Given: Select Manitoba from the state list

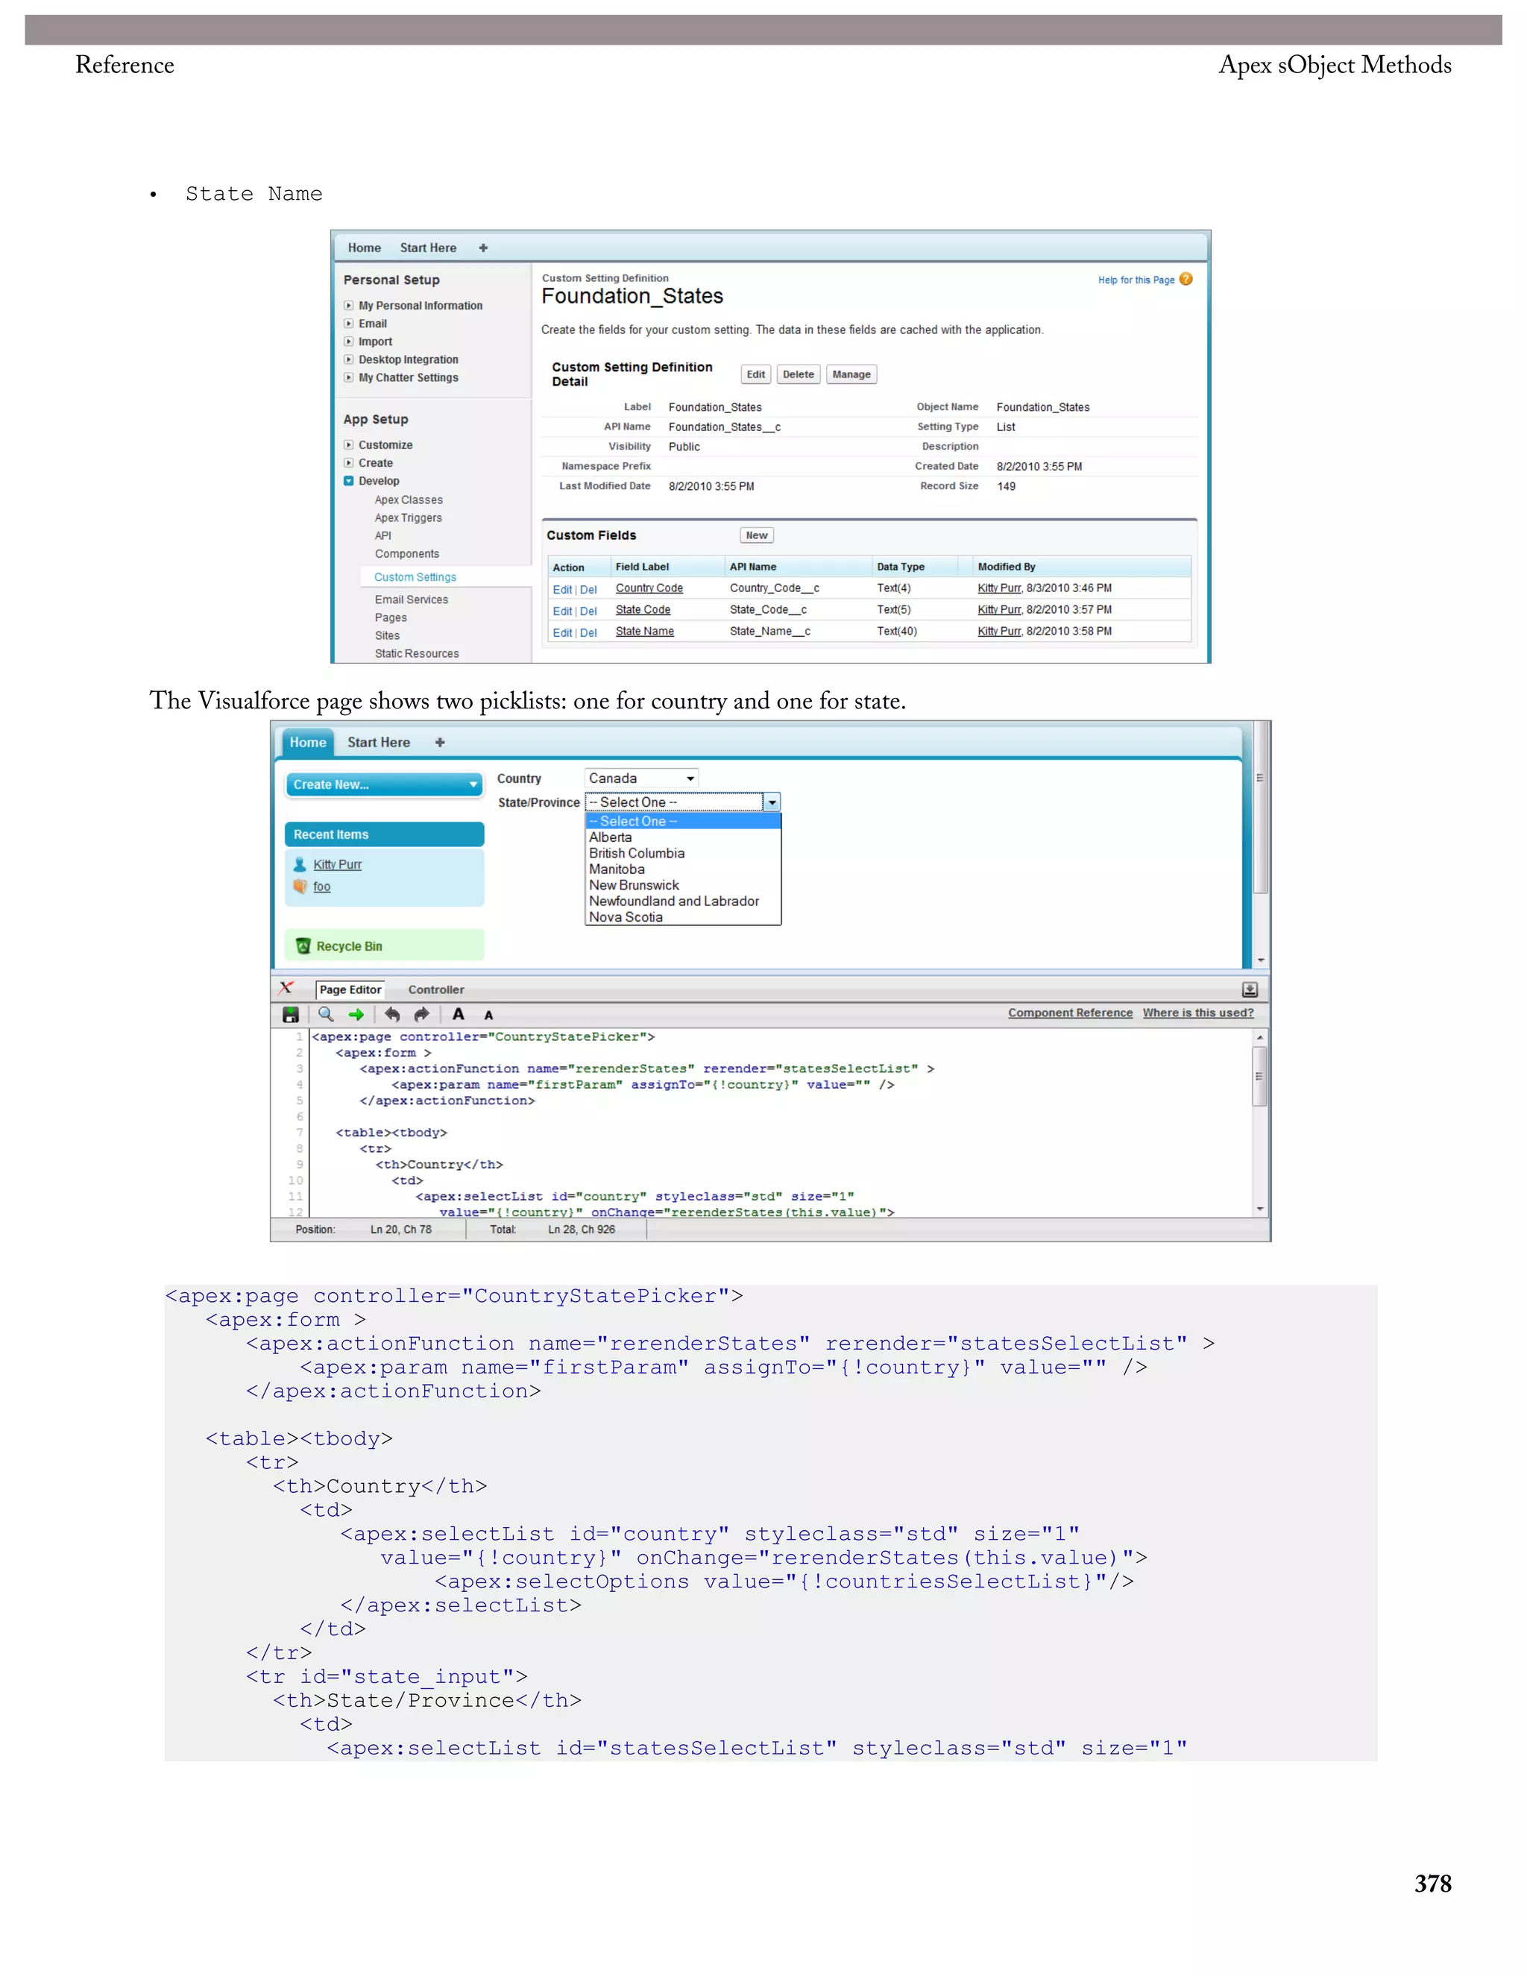Looking at the screenshot, I should pyautogui.click(x=683, y=869).
